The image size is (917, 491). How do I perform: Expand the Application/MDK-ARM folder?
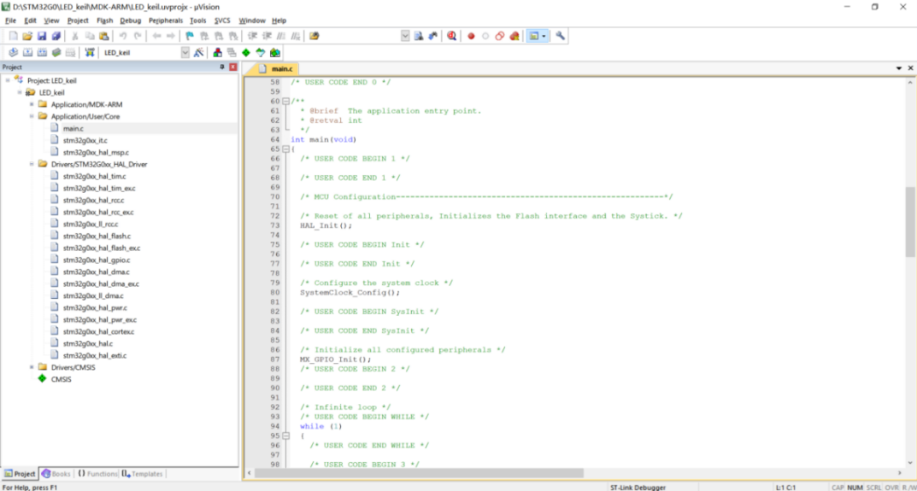click(x=32, y=105)
